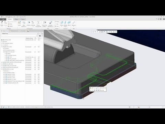Viewport: 165px width, 124px height.
Task: Switch to the Favorites tab
Action: click(x=23, y=31)
